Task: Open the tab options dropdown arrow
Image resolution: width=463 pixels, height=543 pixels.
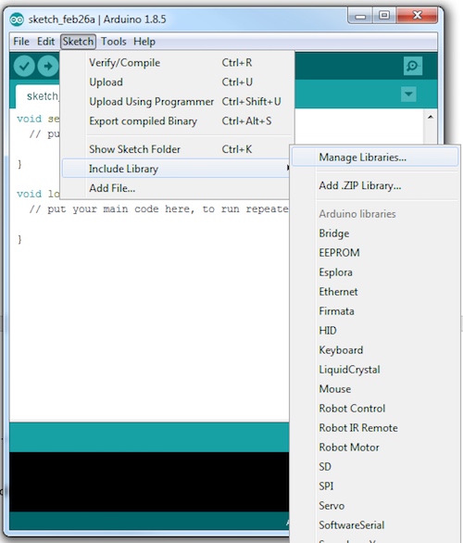Action: pyautogui.click(x=408, y=95)
